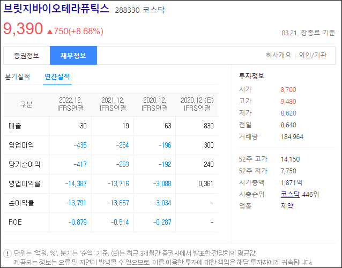Open the 외인/기관 link
This screenshot has width=342, height=268.
click(313, 55)
